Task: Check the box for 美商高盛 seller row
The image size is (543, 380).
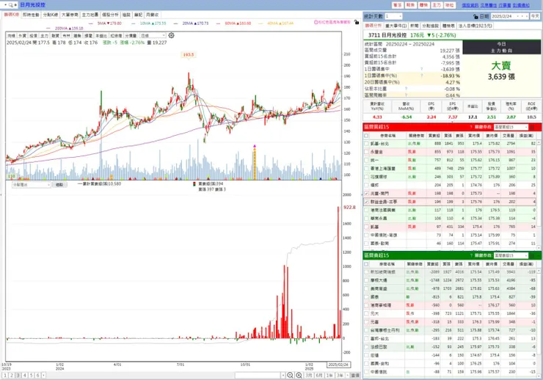Action: [366, 288]
